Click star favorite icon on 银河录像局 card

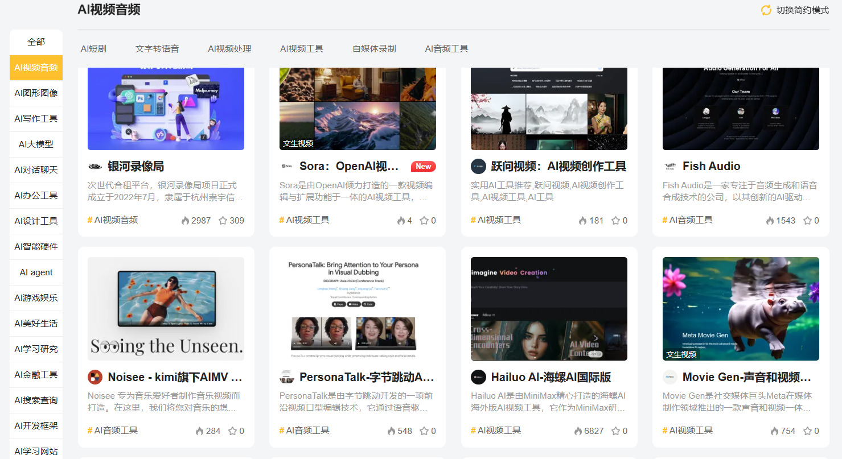tap(223, 221)
